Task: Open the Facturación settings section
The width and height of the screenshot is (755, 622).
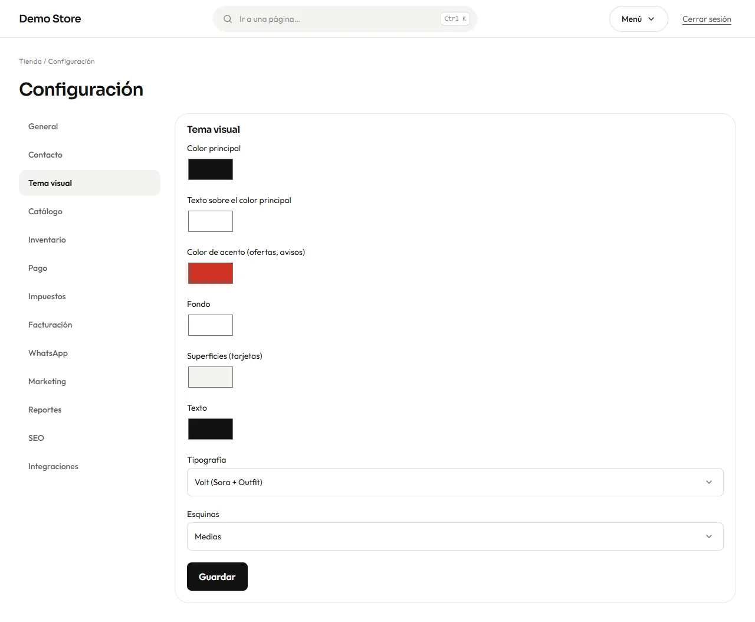Action: [90, 325]
